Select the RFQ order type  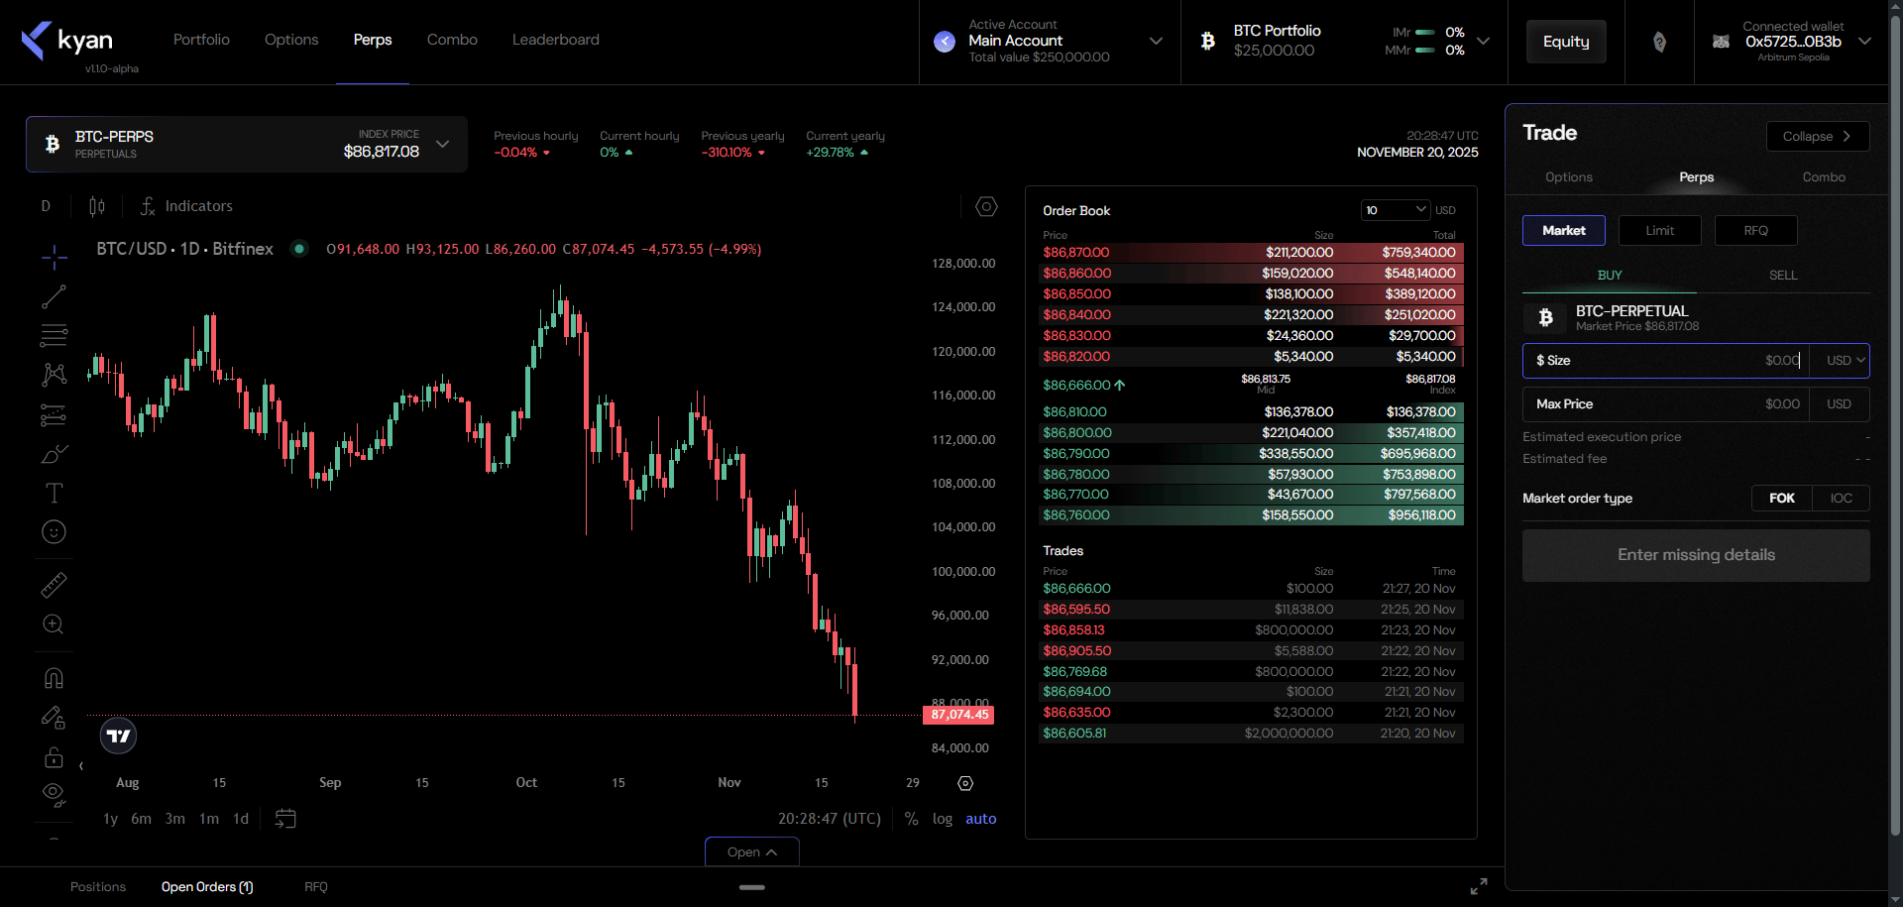[x=1756, y=231]
